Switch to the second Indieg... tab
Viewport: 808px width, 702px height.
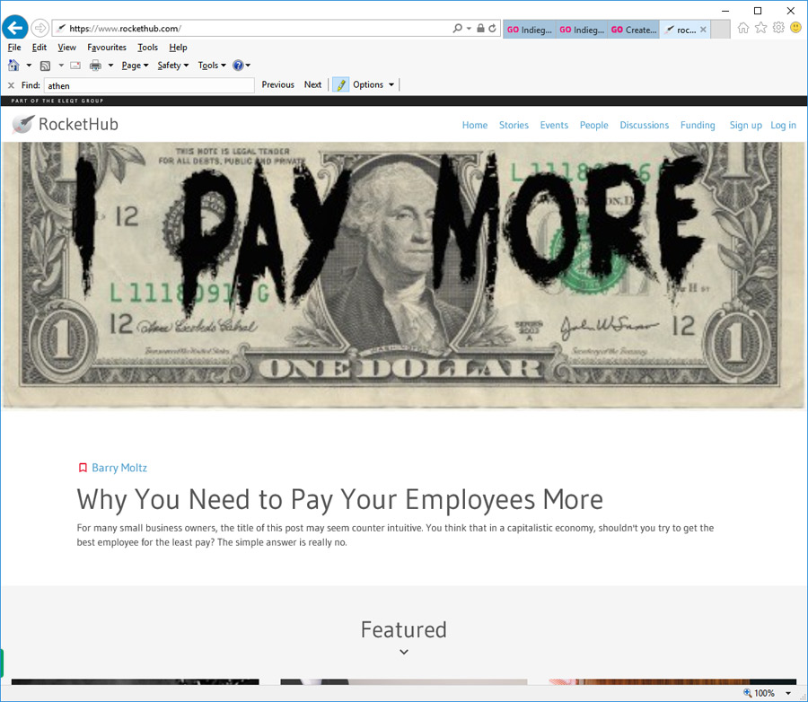[582, 30]
